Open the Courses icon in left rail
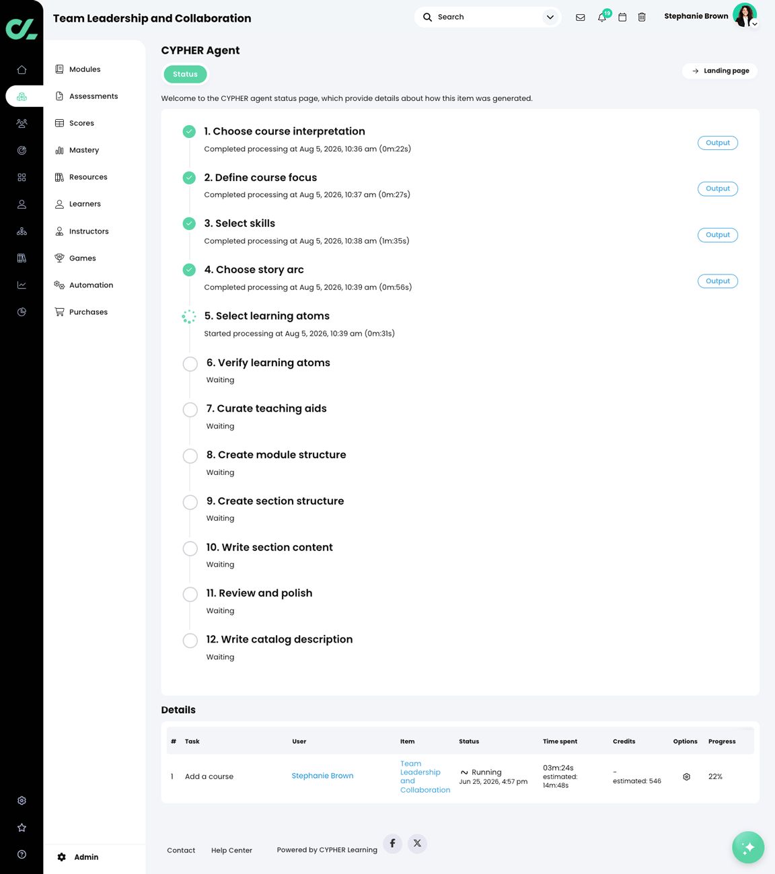775x874 pixels. pyautogui.click(x=22, y=96)
